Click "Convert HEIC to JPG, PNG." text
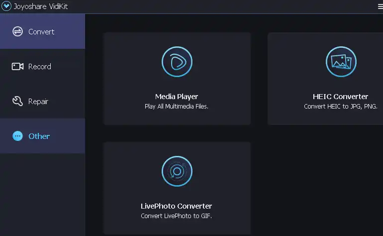The image size is (383, 236). point(341,107)
